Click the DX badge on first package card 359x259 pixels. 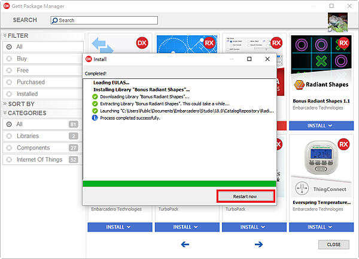(142, 43)
